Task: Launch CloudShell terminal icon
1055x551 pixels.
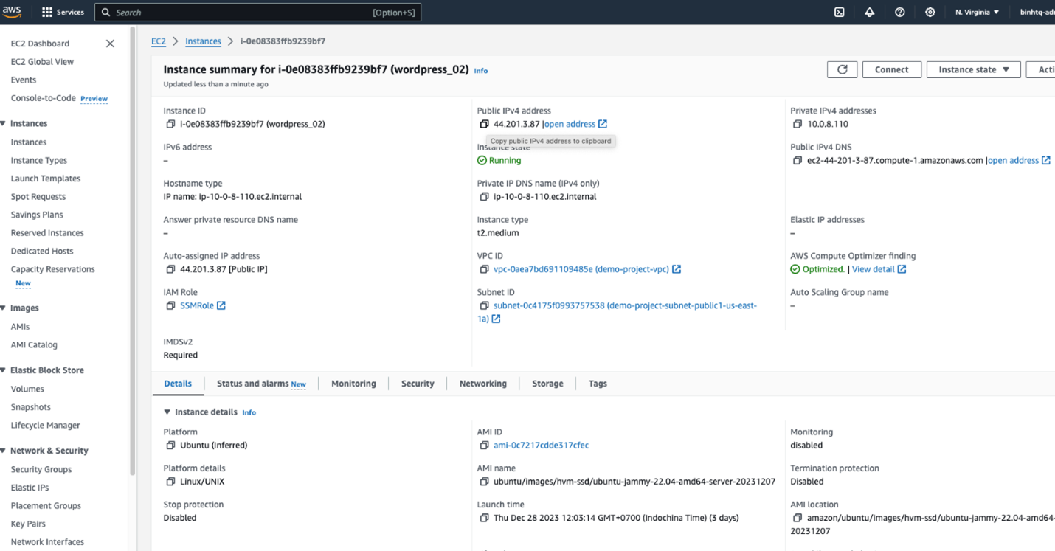Action: pyautogui.click(x=839, y=13)
